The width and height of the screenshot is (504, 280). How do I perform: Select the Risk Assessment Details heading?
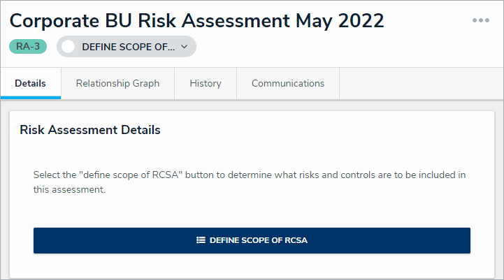coord(90,130)
